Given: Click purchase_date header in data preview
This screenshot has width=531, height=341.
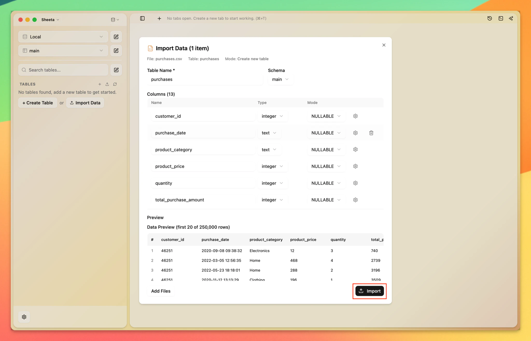Looking at the screenshot, I should pyautogui.click(x=215, y=239).
